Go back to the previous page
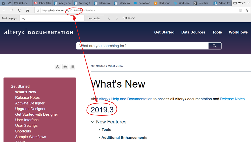 (x=4, y=10)
